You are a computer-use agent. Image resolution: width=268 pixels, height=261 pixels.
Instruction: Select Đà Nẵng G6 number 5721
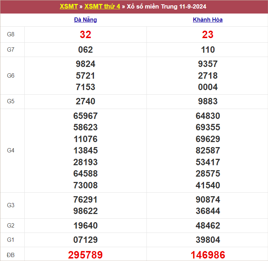85,75
